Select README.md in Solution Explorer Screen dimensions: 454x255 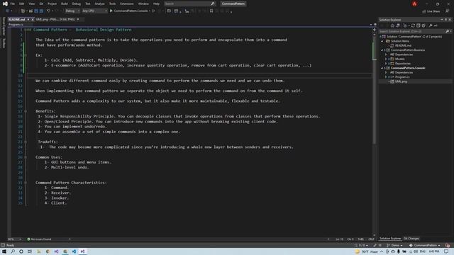[403, 45]
